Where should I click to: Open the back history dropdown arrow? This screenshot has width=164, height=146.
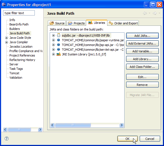tap(150, 13)
